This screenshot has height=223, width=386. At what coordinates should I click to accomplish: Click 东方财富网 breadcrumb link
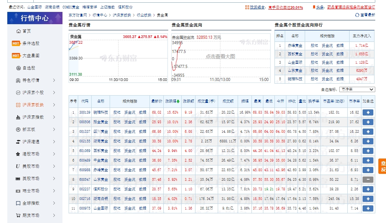pos(77,15)
